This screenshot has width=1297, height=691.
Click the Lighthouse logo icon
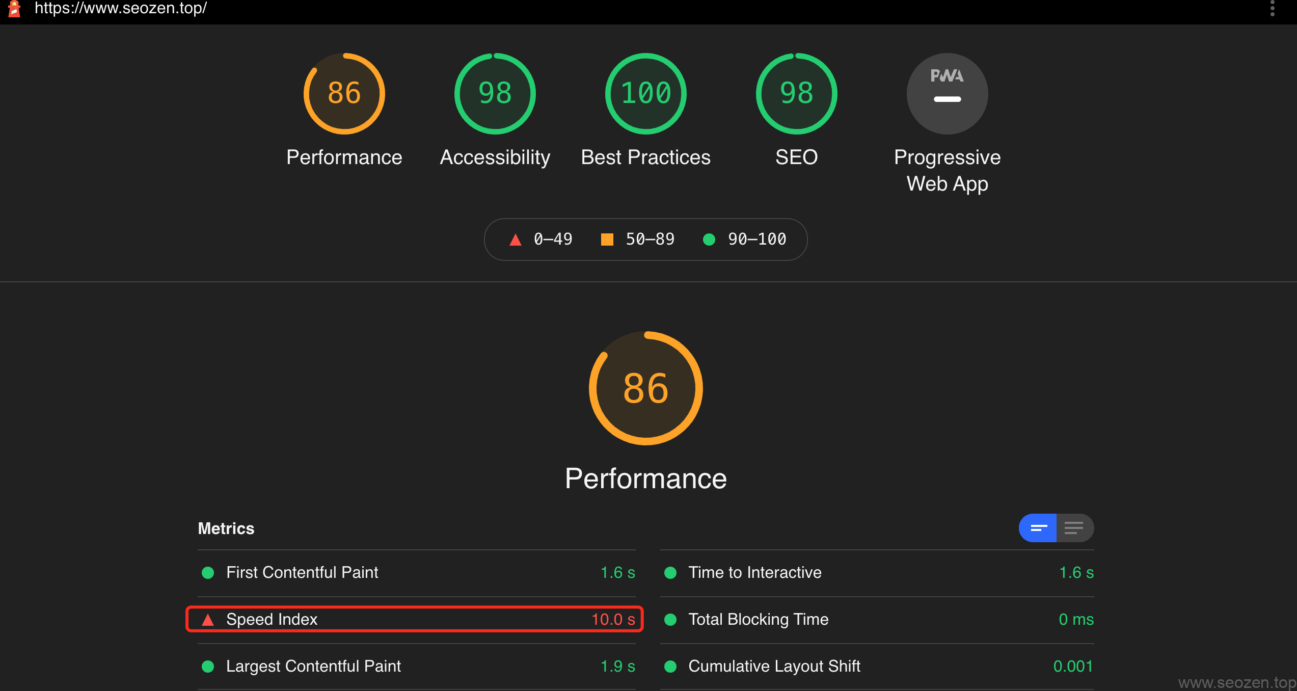[14, 8]
